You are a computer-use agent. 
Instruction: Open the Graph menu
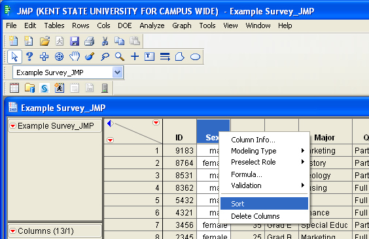182,25
